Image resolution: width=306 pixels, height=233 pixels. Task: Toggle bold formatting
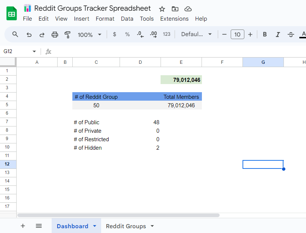(265, 35)
